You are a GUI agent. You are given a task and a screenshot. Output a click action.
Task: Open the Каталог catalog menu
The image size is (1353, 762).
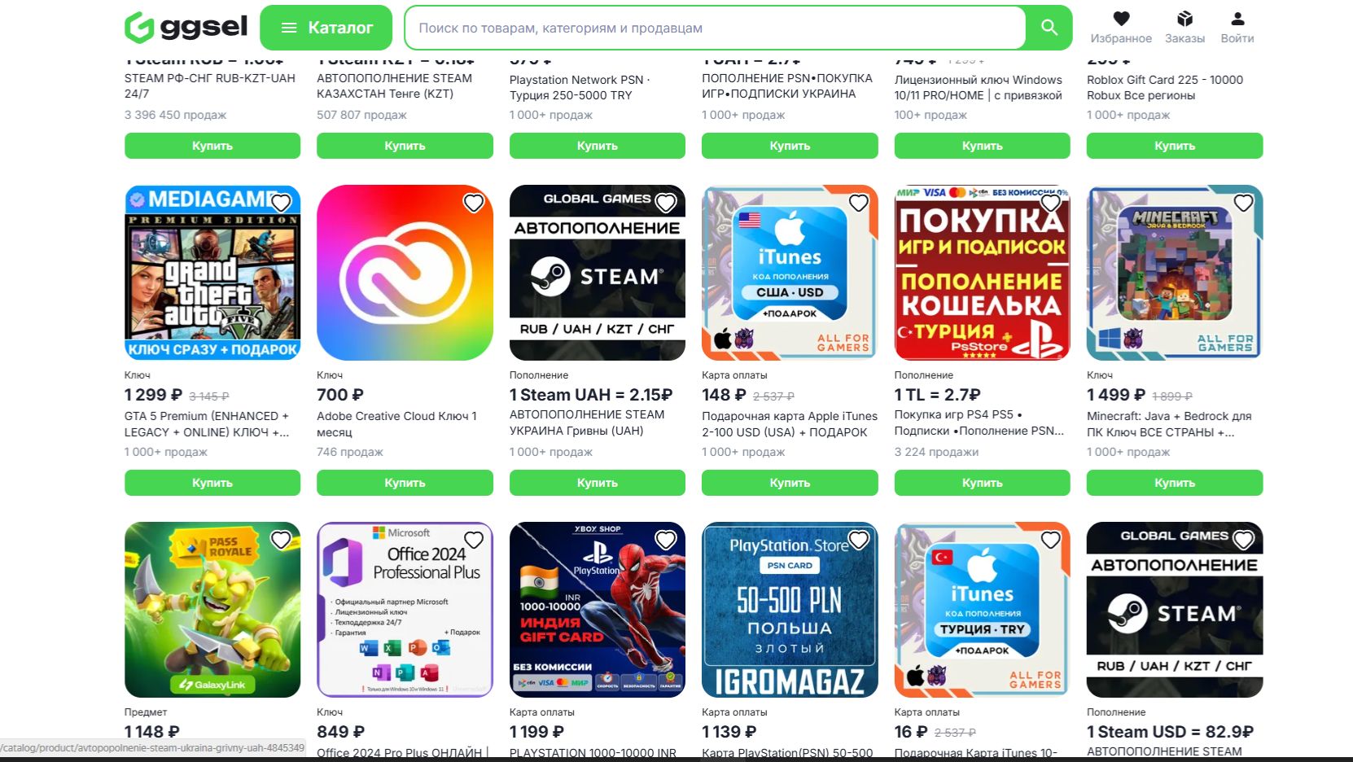pyautogui.click(x=326, y=28)
